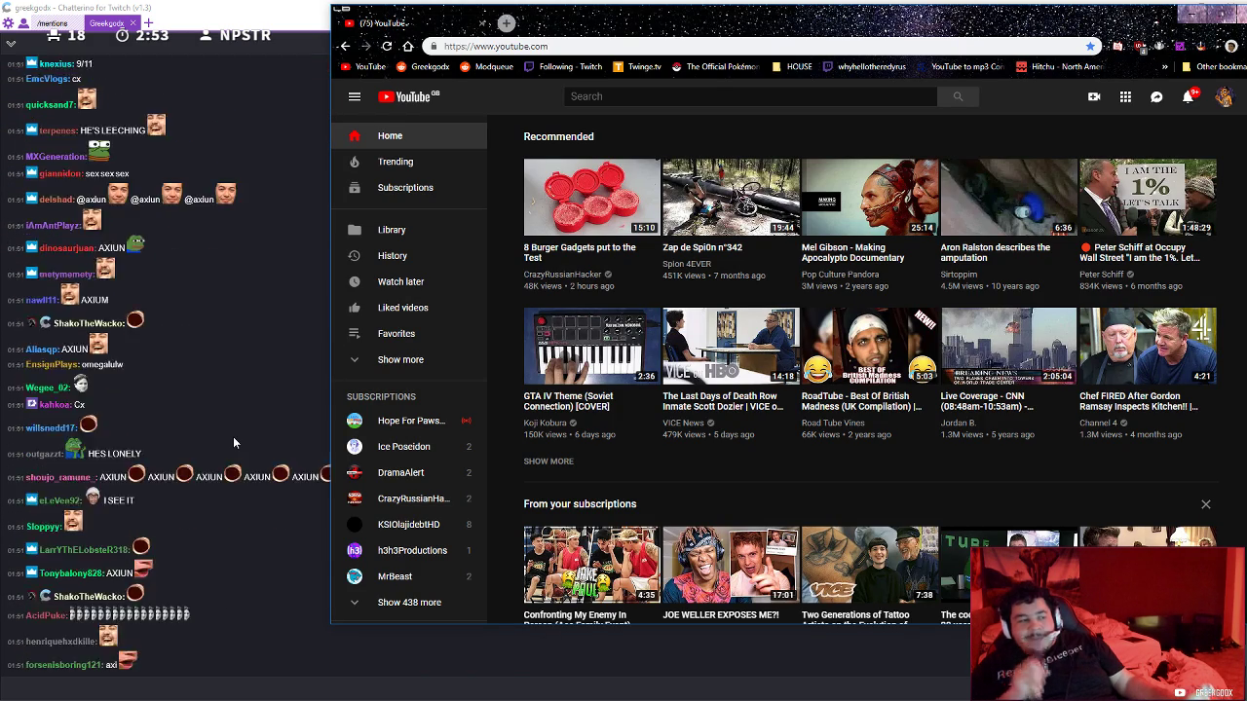Show hidden bookmarks overflow chevron

click(1164, 67)
